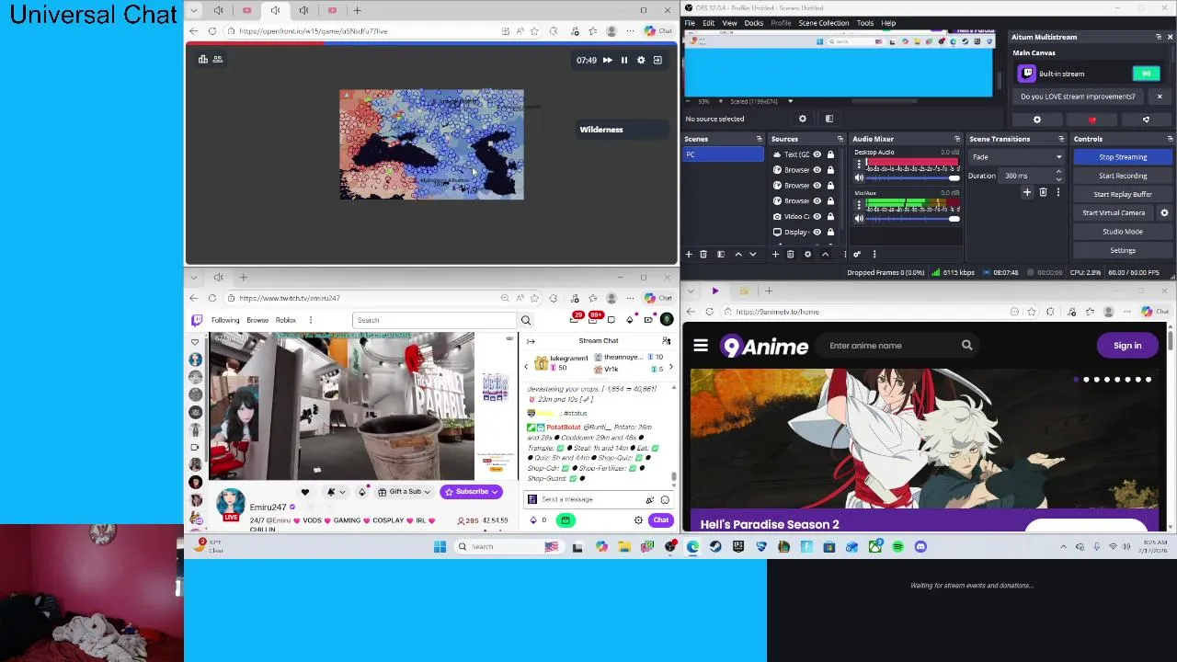Enable Studio Mode in OBS
Image resolution: width=1177 pixels, height=662 pixels.
(1123, 232)
